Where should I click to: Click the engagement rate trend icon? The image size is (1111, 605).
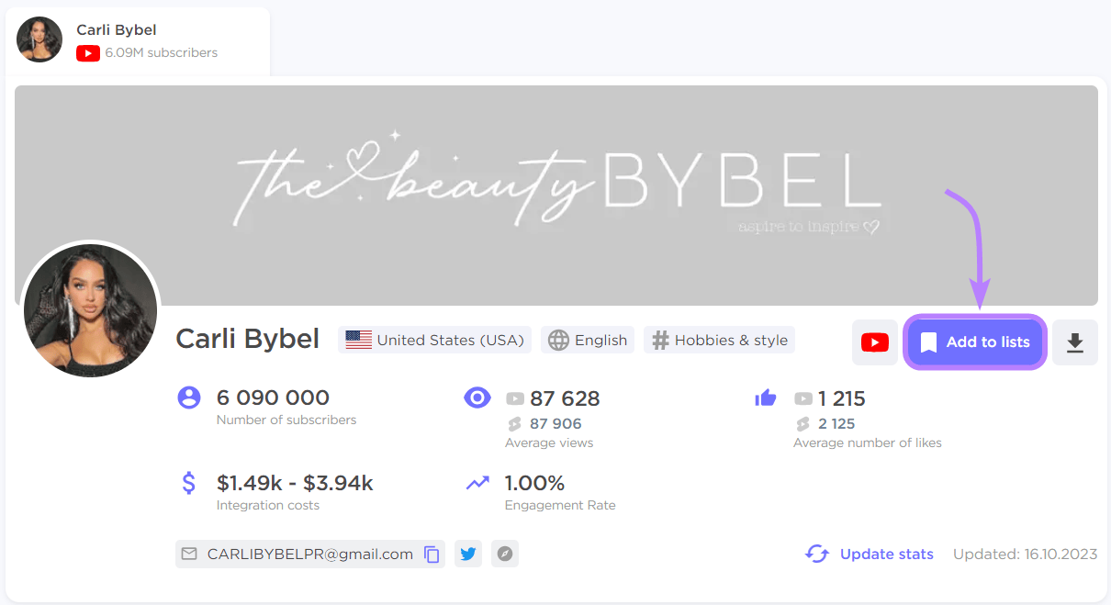pos(477,482)
